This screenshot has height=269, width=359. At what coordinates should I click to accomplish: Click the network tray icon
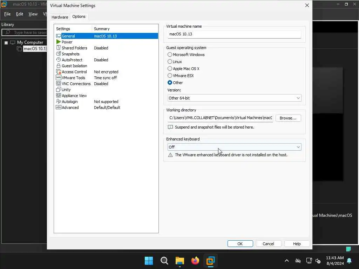click(309, 261)
